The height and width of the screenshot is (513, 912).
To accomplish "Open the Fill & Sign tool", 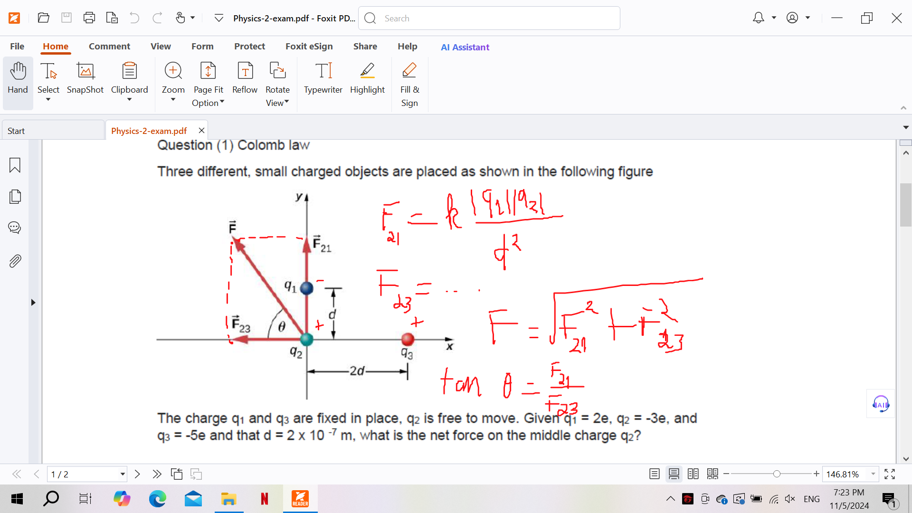I will [x=409, y=83].
